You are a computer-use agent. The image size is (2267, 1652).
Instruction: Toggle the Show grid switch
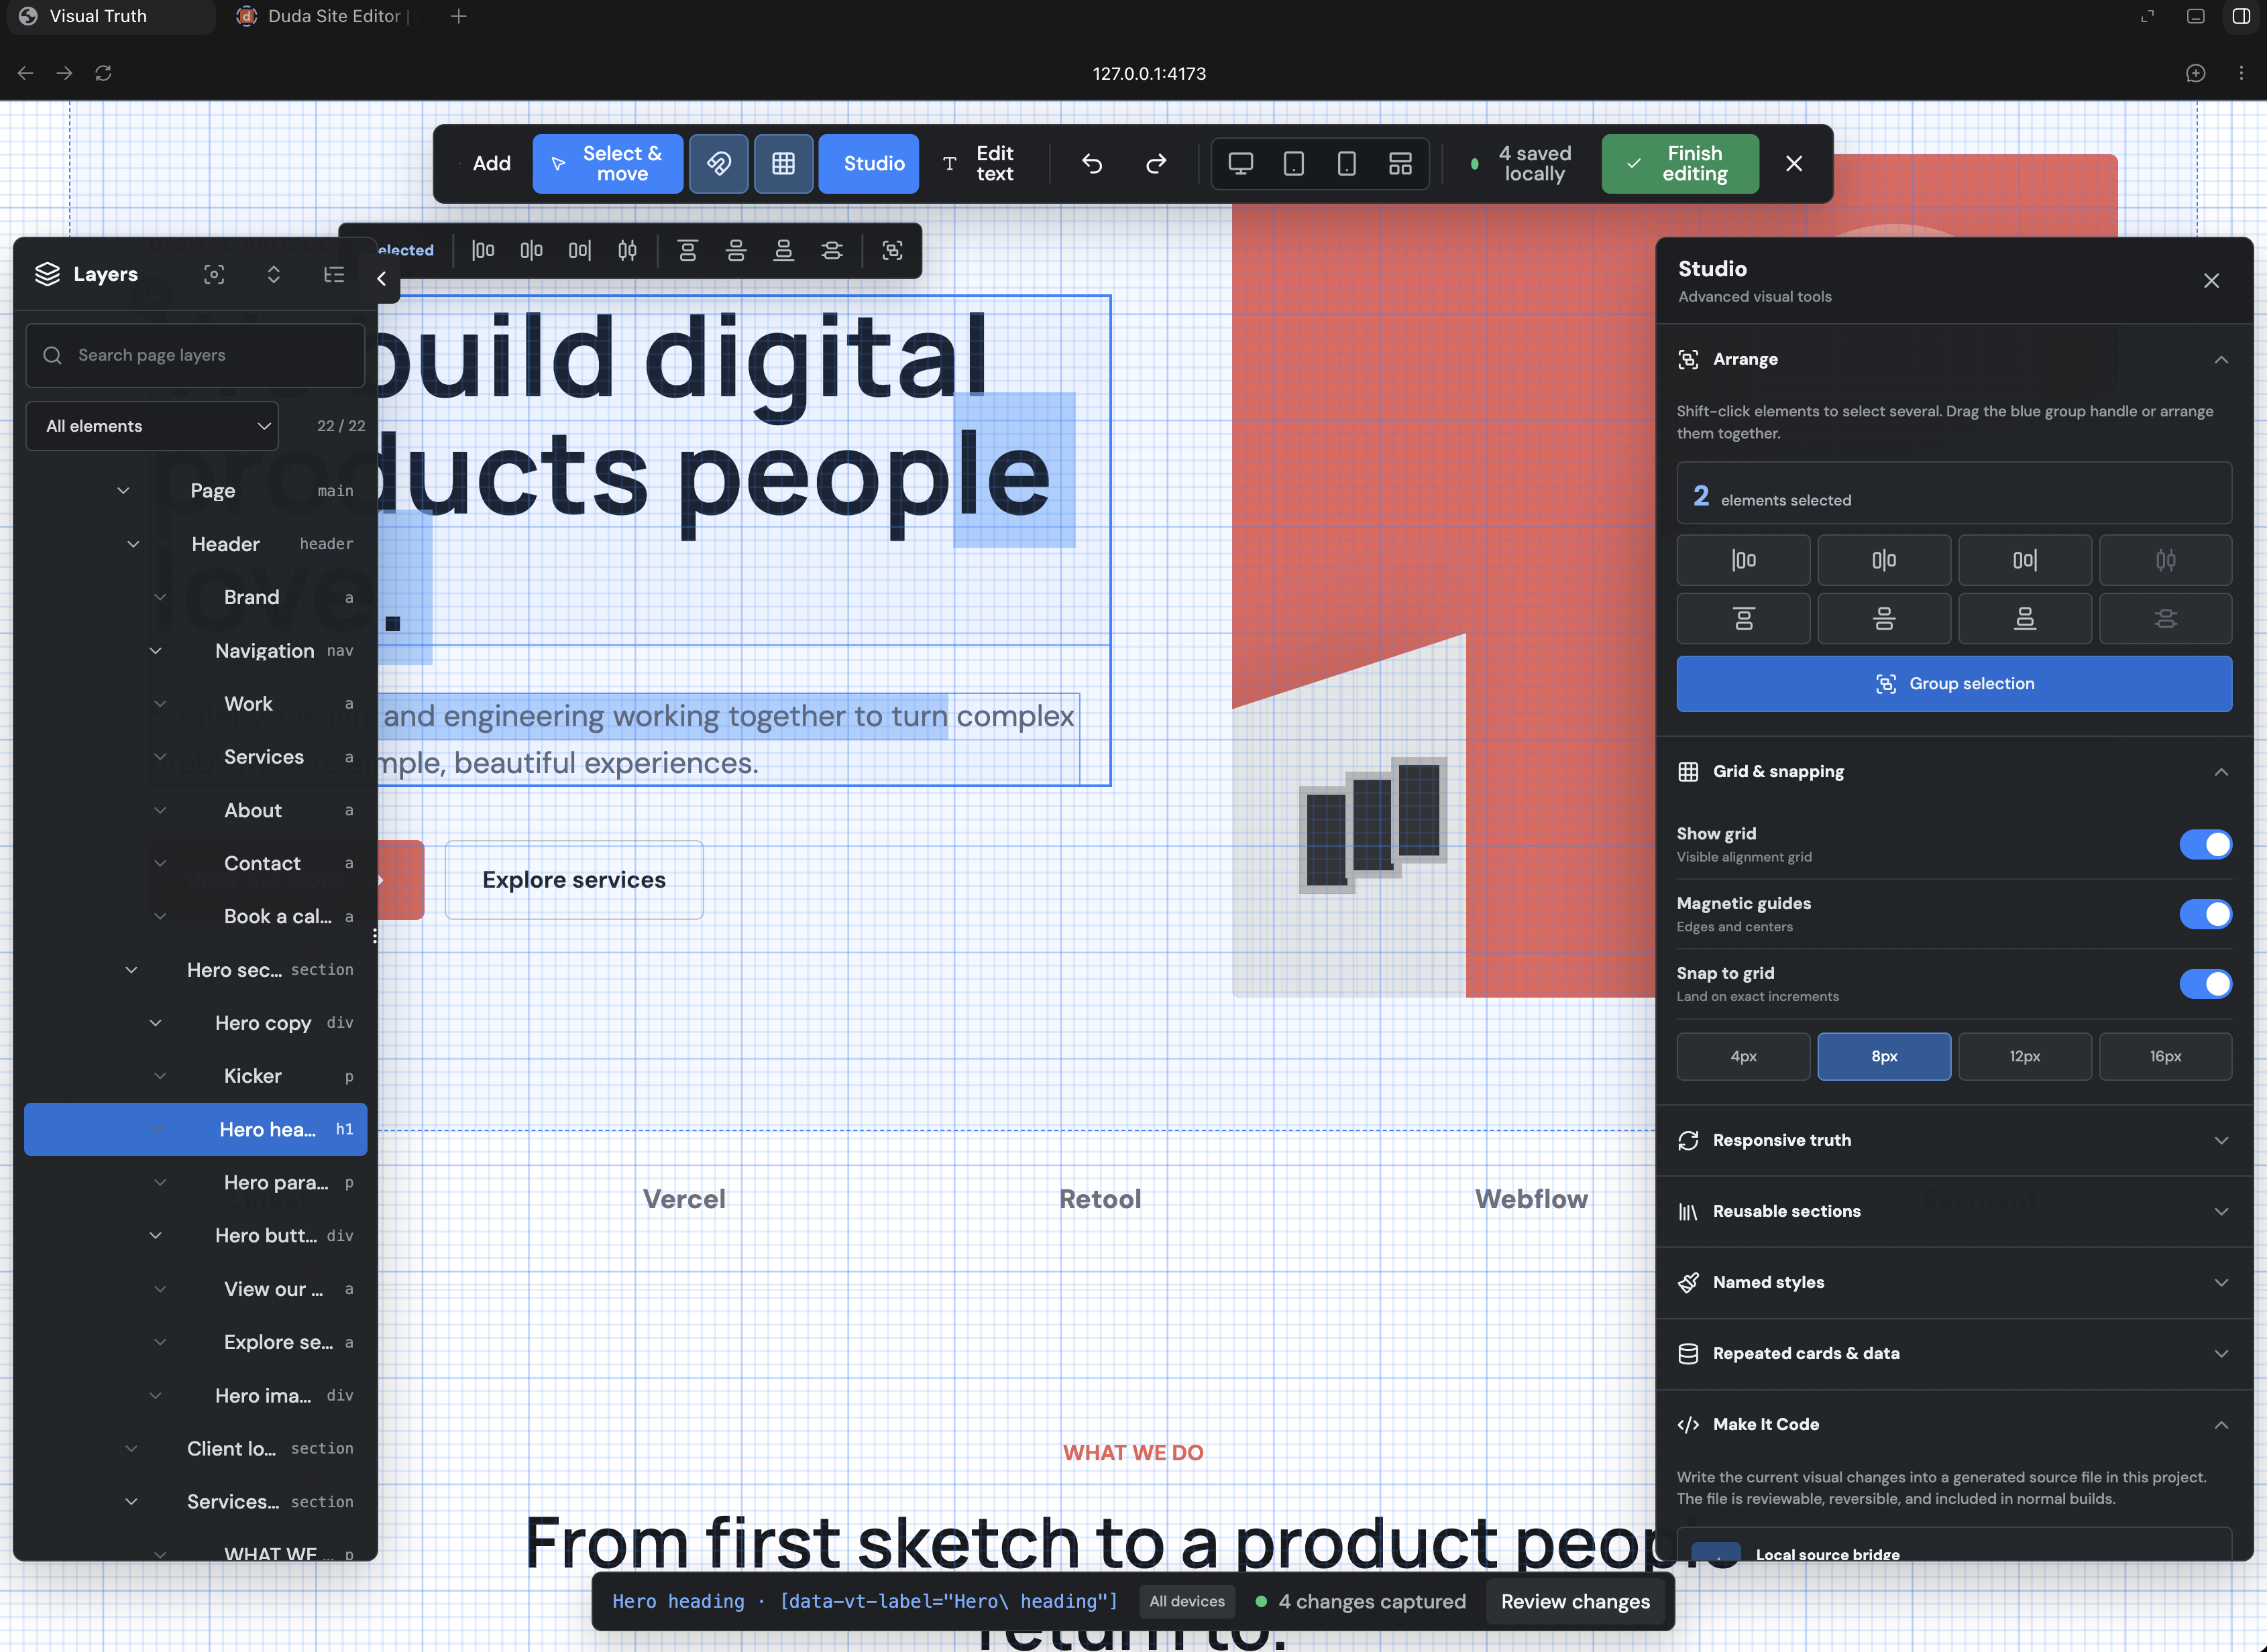coord(2205,844)
